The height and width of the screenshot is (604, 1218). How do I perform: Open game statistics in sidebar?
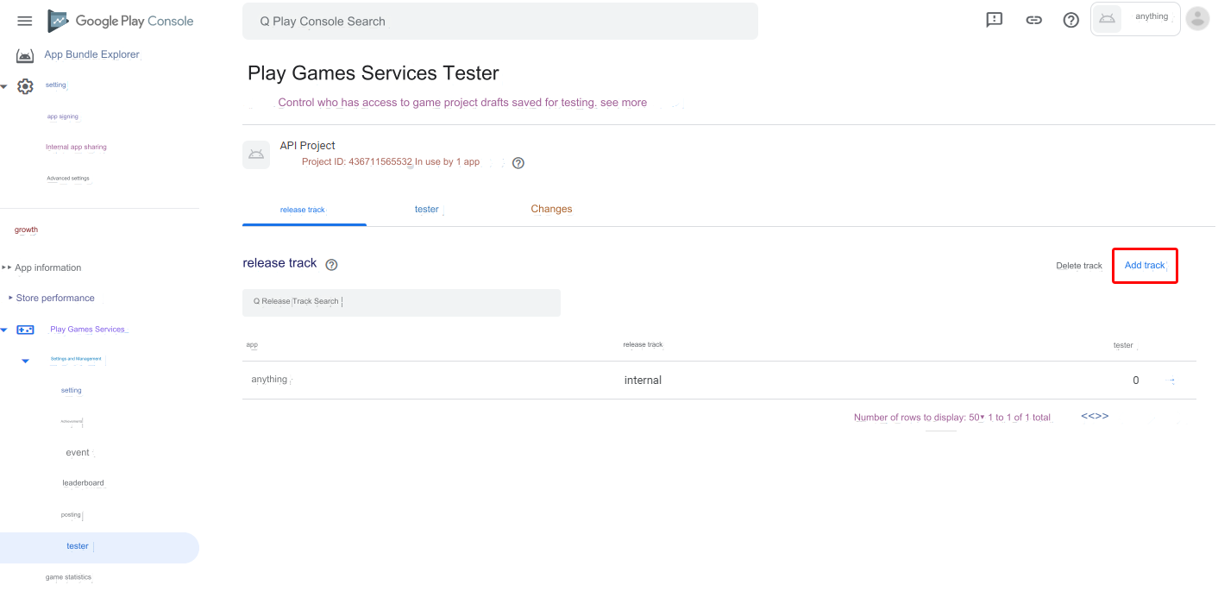[68, 577]
